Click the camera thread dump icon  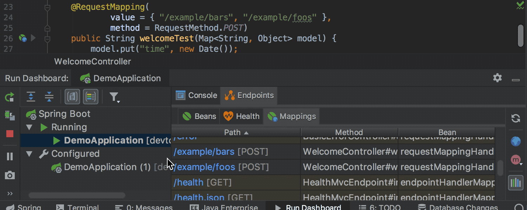click(x=10, y=175)
